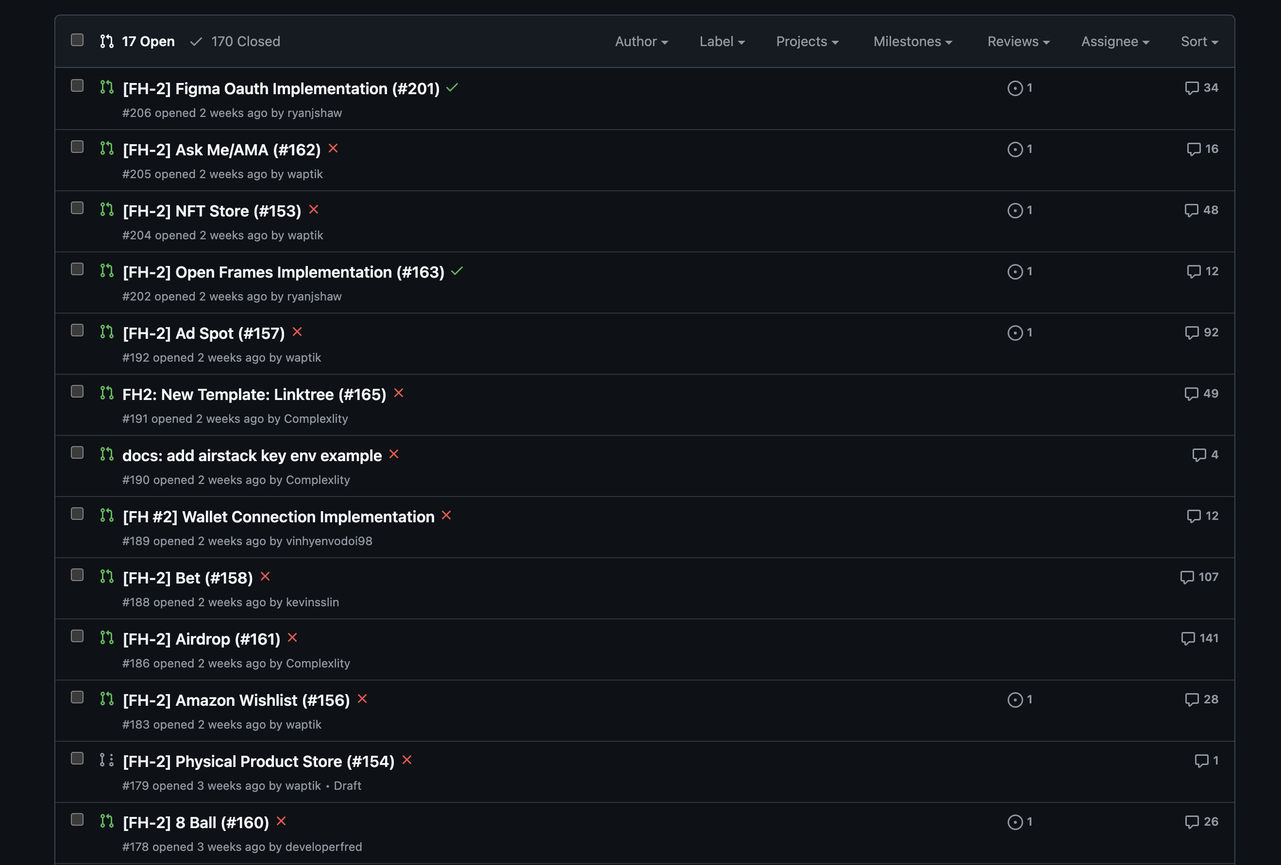The image size is (1281, 865).
Task: Click failed status X on Wallet Connection PR
Action: [x=446, y=515]
